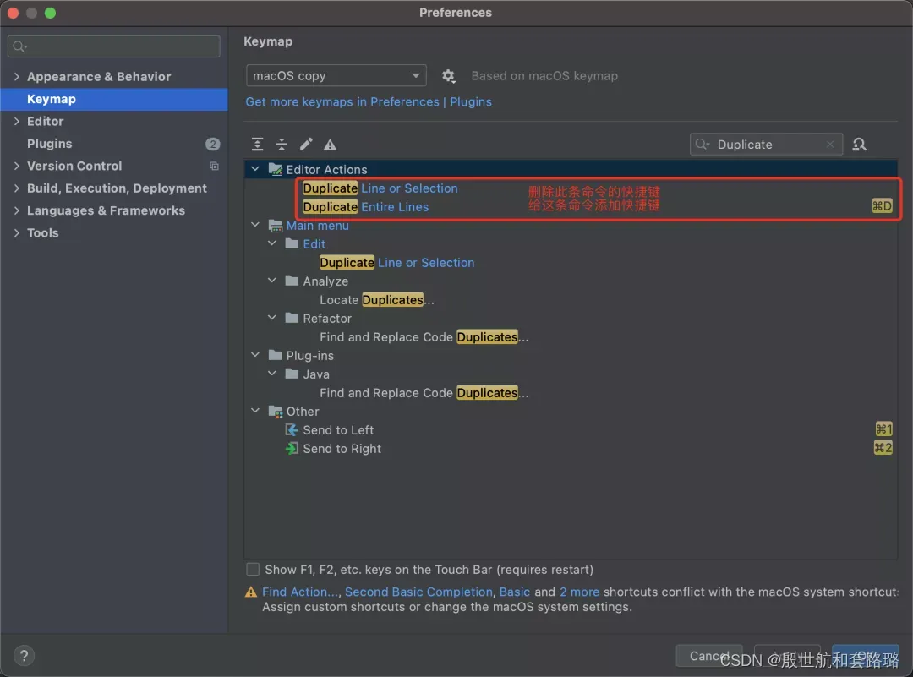Focus the Duplicate actions search field
The width and height of the screenshot is (913, 677).
click(766, 145)
